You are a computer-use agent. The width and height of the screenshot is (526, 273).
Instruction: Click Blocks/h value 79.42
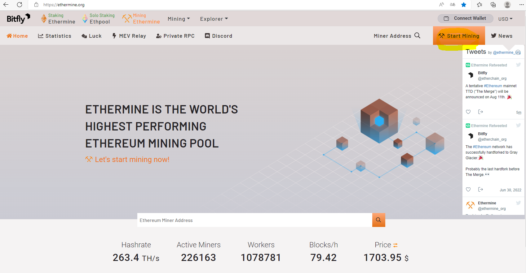[324, 258]
